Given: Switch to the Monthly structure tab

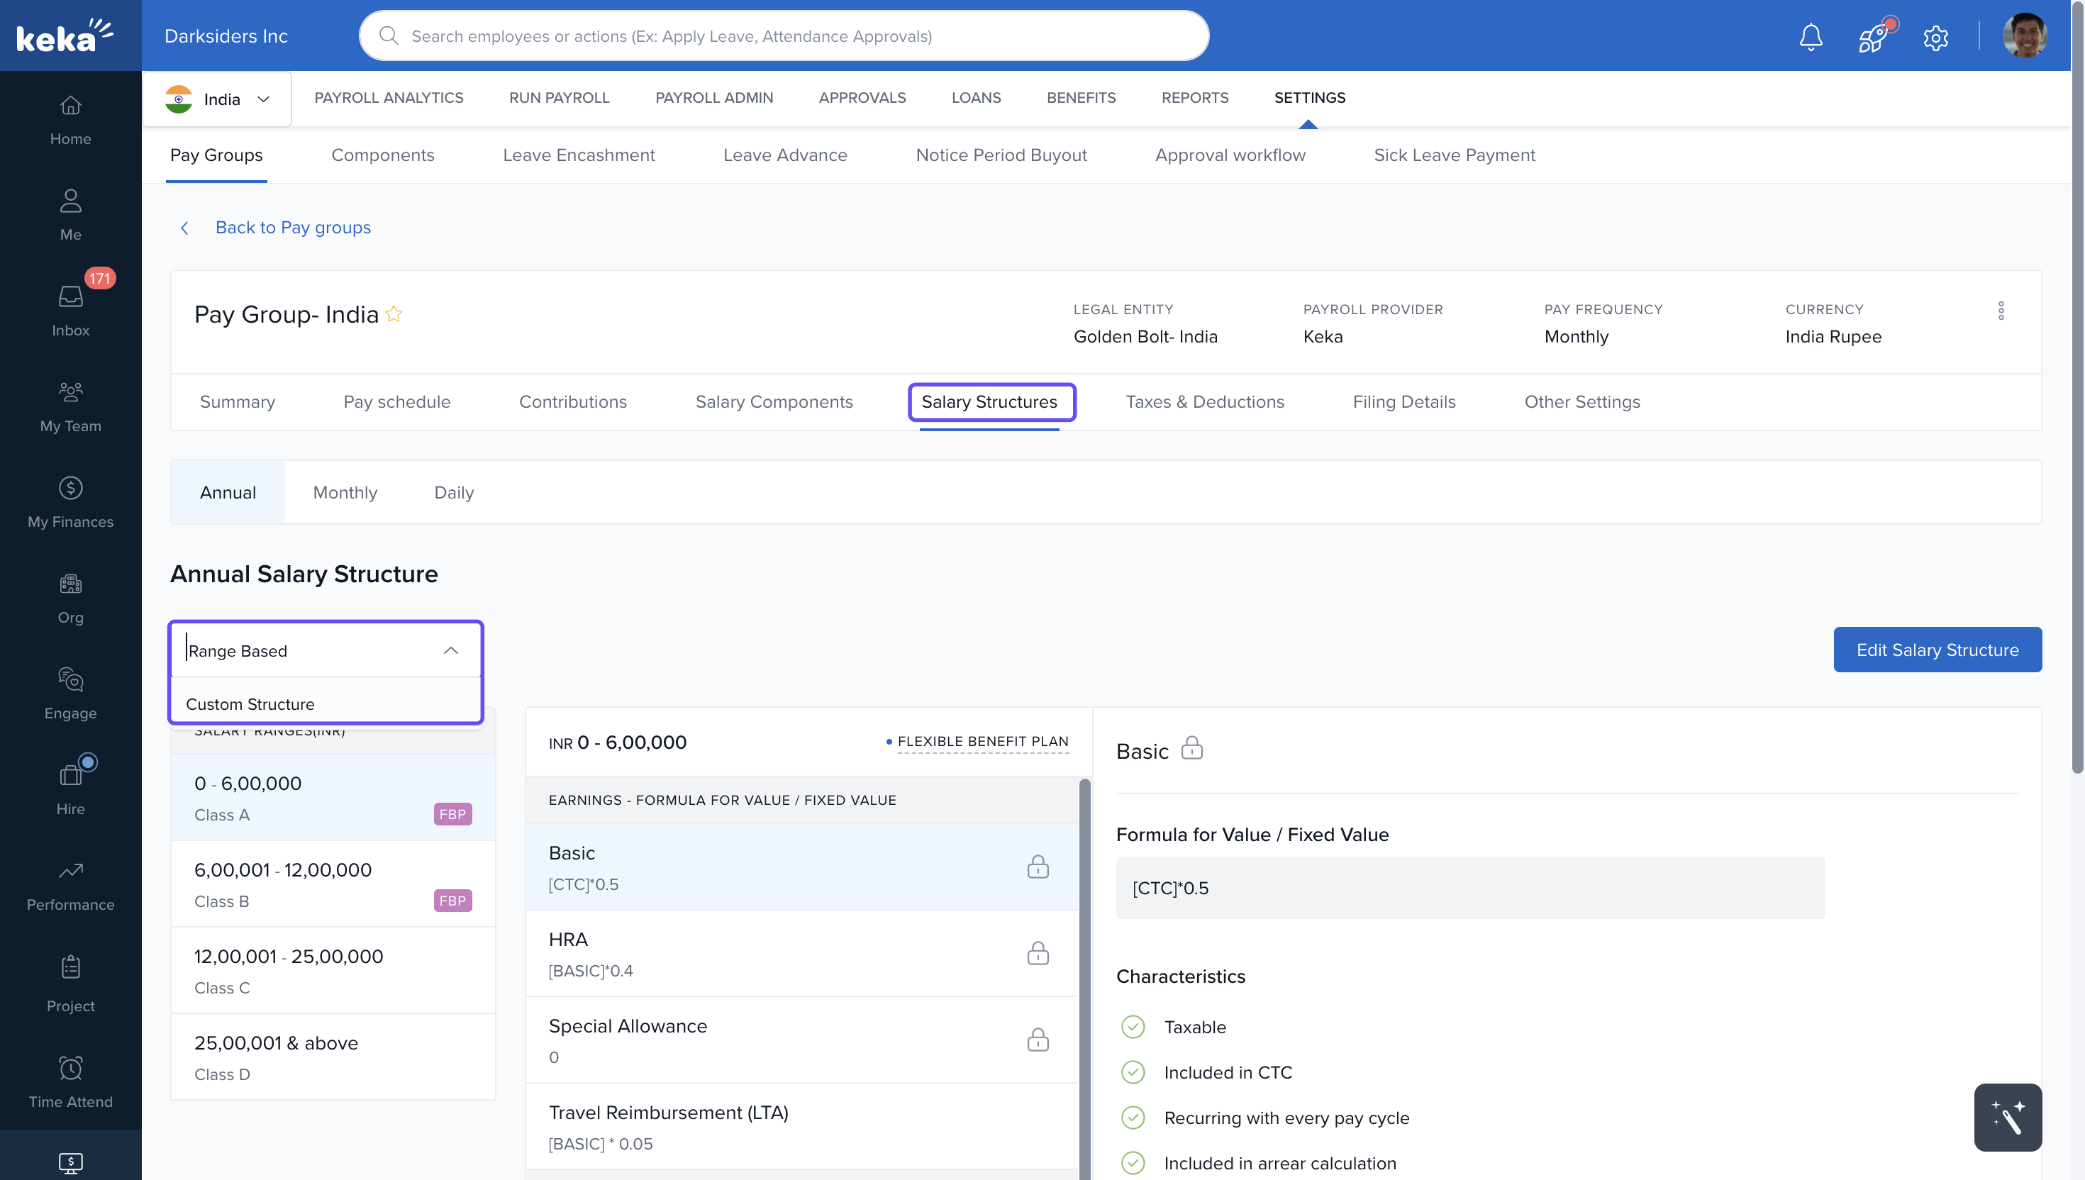Looking at the screenshot, I should point(345,492).
